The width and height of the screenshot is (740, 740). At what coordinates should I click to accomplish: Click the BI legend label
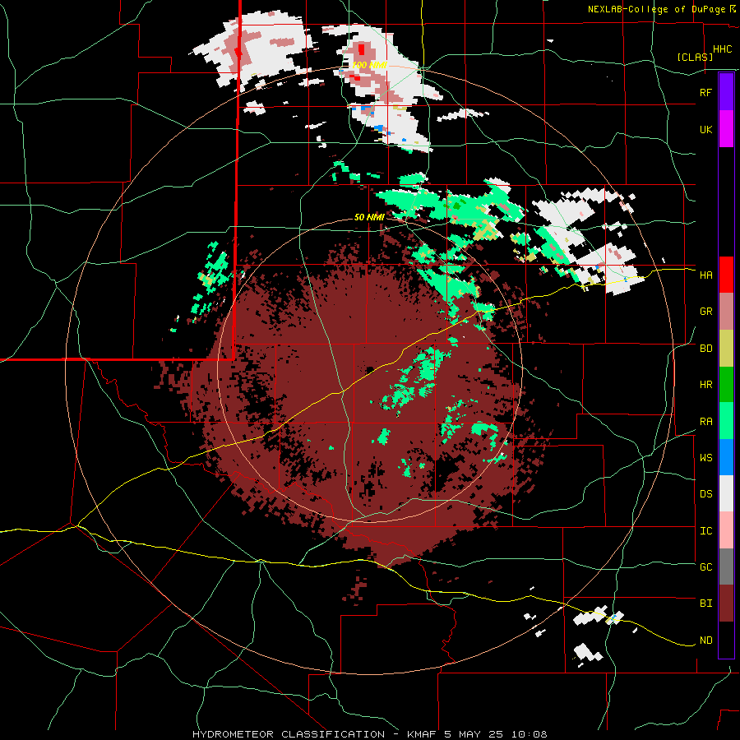705,604
